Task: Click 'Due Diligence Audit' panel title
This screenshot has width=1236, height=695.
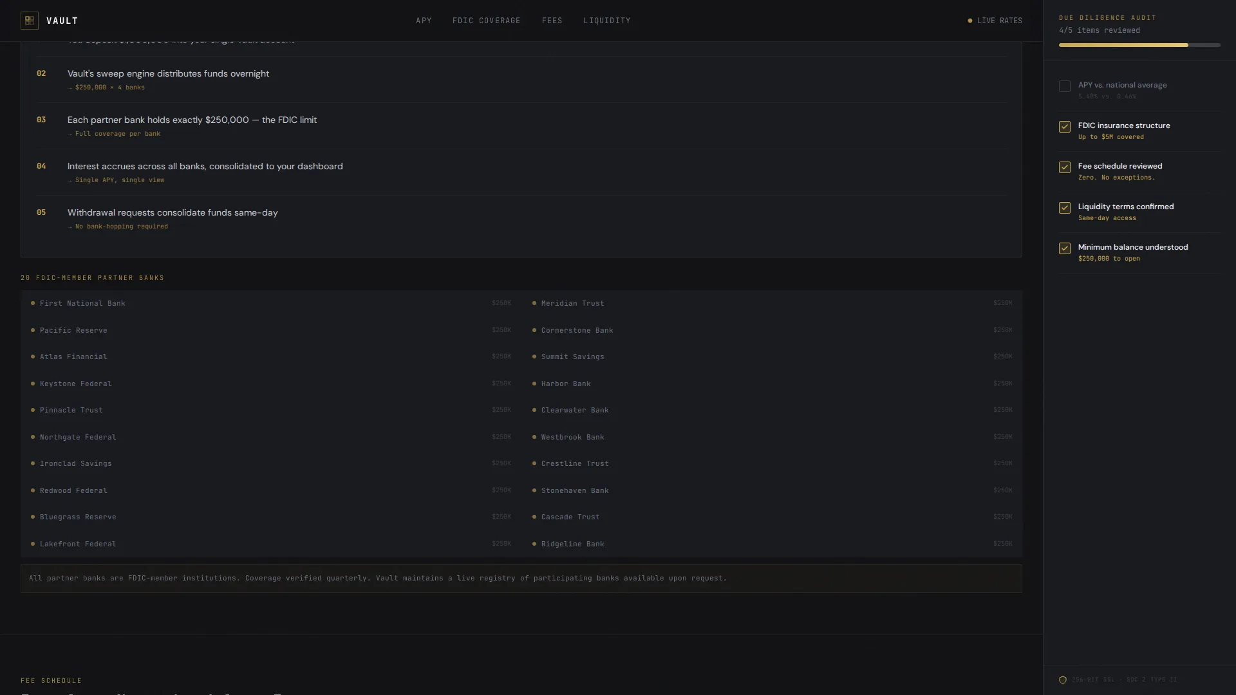Action: point(1107,18)
